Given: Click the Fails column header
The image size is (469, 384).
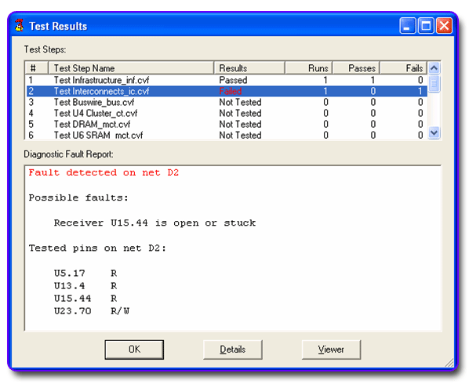Looking at the screenshot, I should point(403,68).
